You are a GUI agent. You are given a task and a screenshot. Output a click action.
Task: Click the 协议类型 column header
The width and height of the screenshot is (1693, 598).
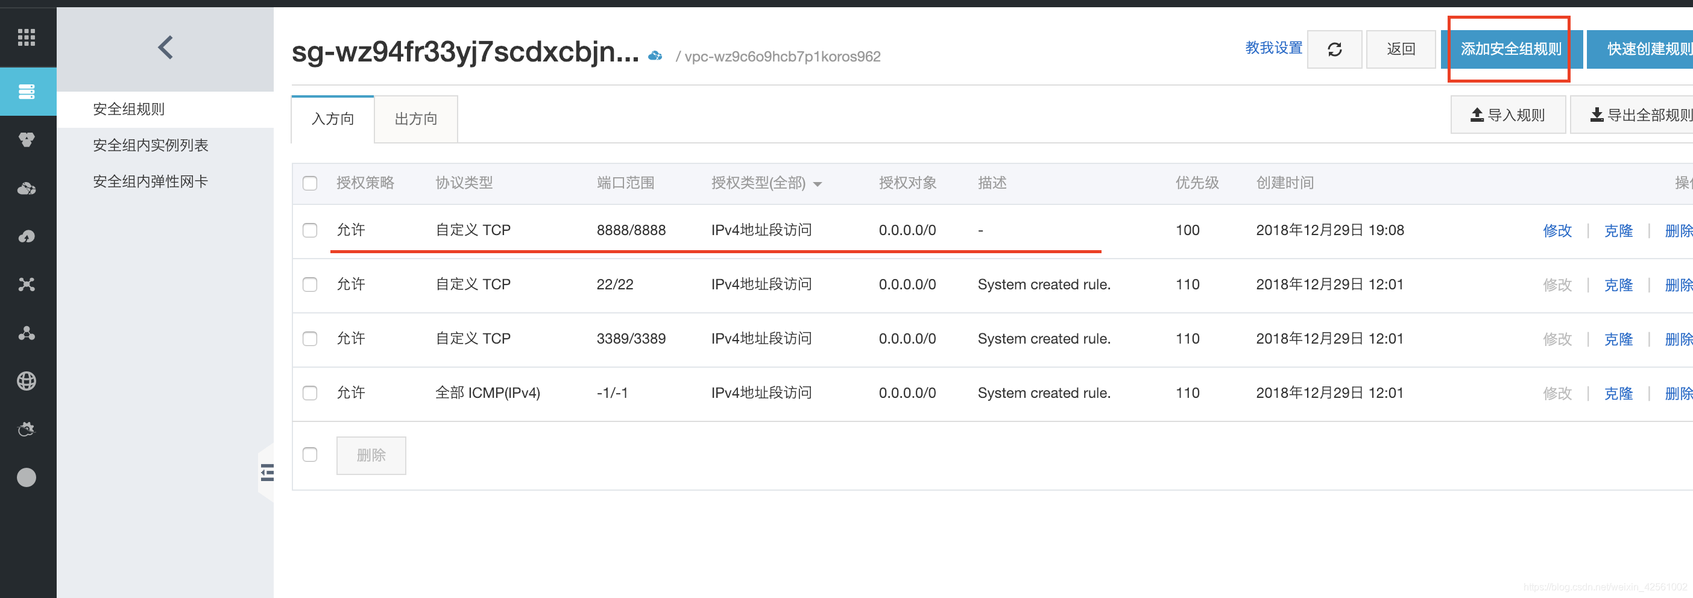click(x=464, y=183)
